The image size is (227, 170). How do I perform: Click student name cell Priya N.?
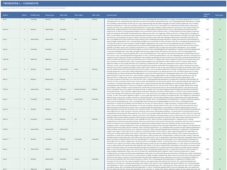(x=10, y=53)
